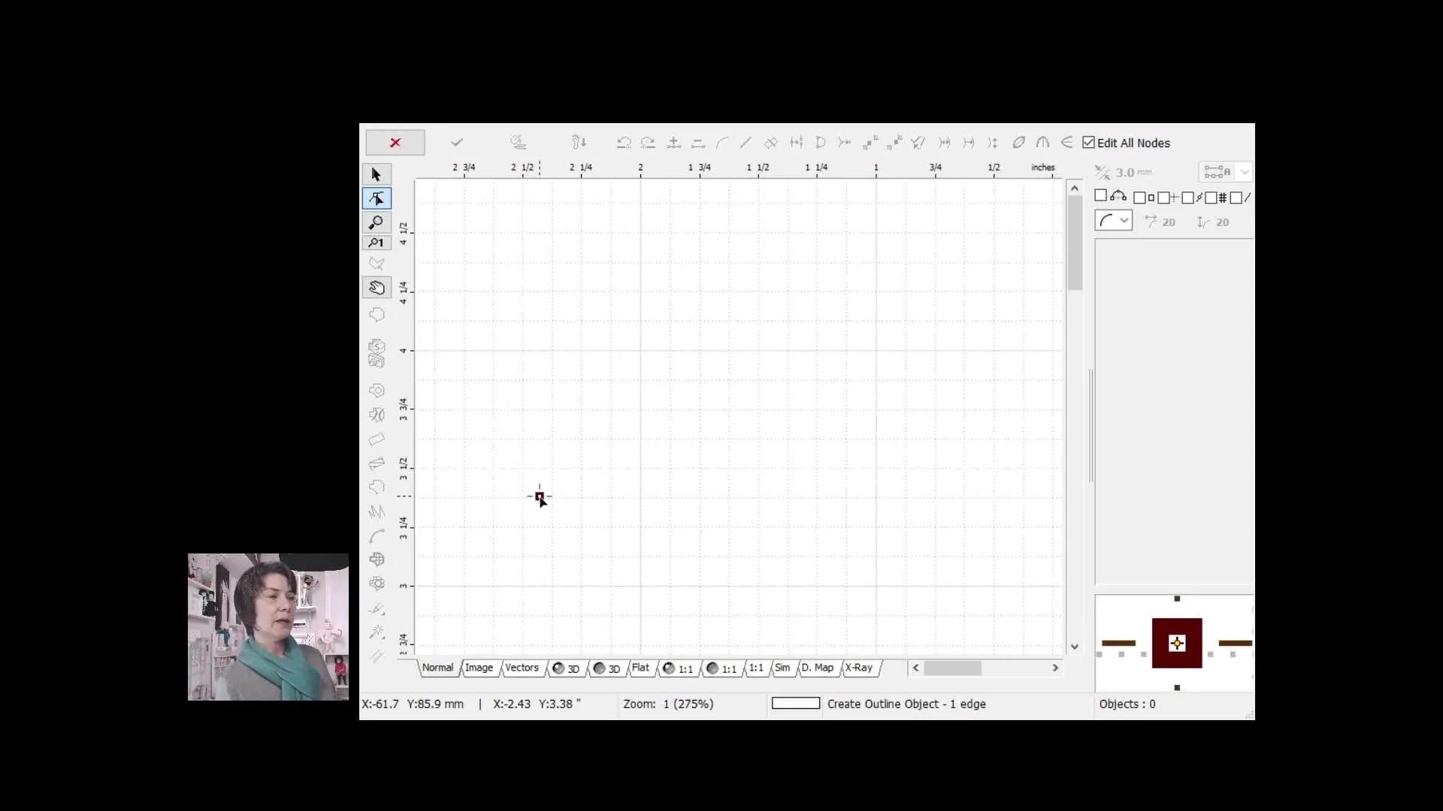The image size is (1443, 811).
Task: Switch to the X-Ray view tab
Action: pyautogui.click(x=859, y=668)
